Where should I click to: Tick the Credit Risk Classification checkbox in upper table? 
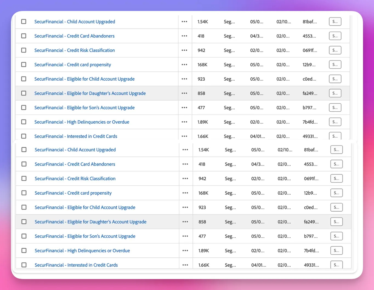click(x=24, y=50)
